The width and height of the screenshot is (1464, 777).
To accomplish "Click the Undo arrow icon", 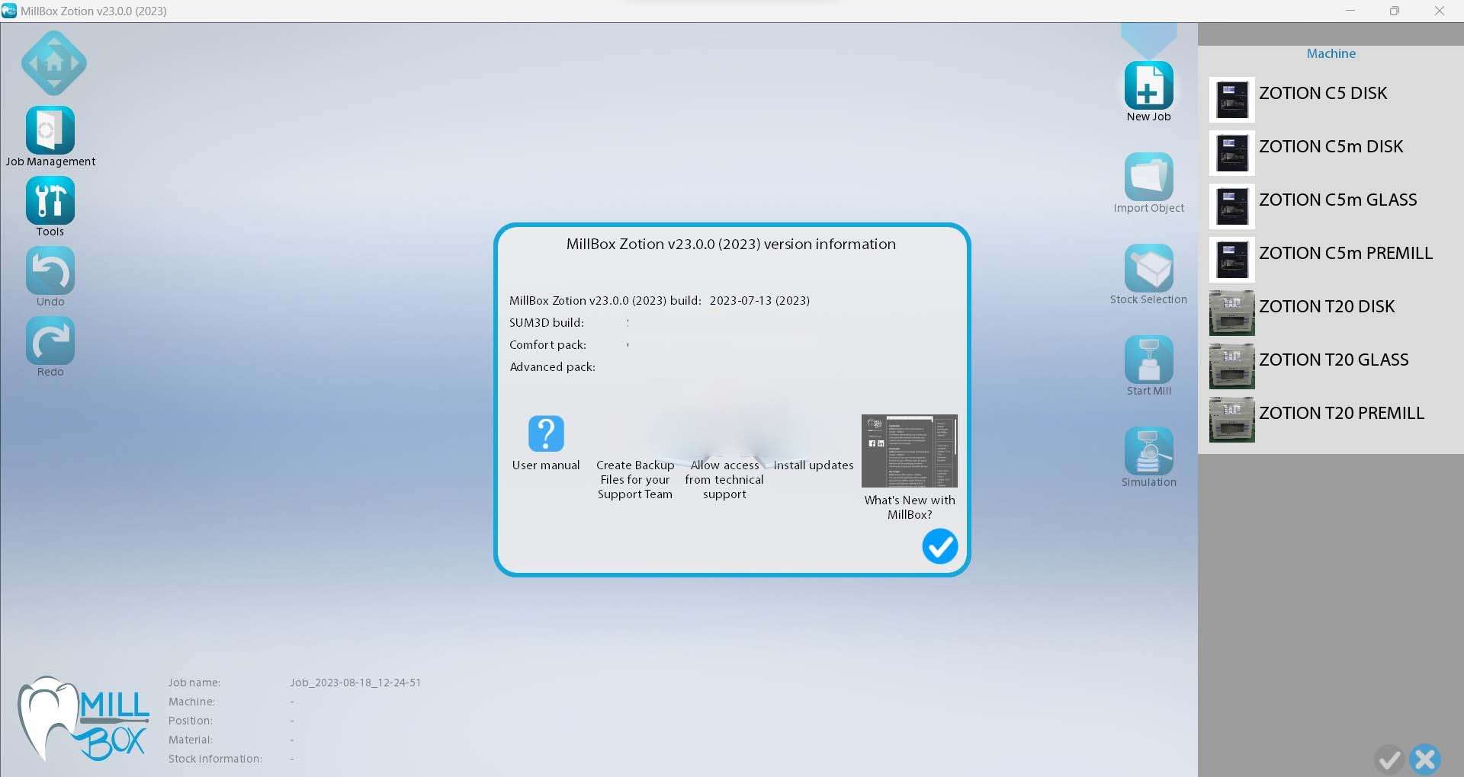I will click(x=50, y=271).
